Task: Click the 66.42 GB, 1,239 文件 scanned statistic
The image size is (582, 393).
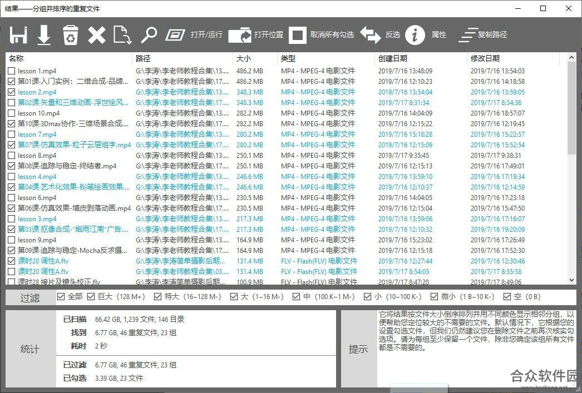Action: (x=140, y=319)
